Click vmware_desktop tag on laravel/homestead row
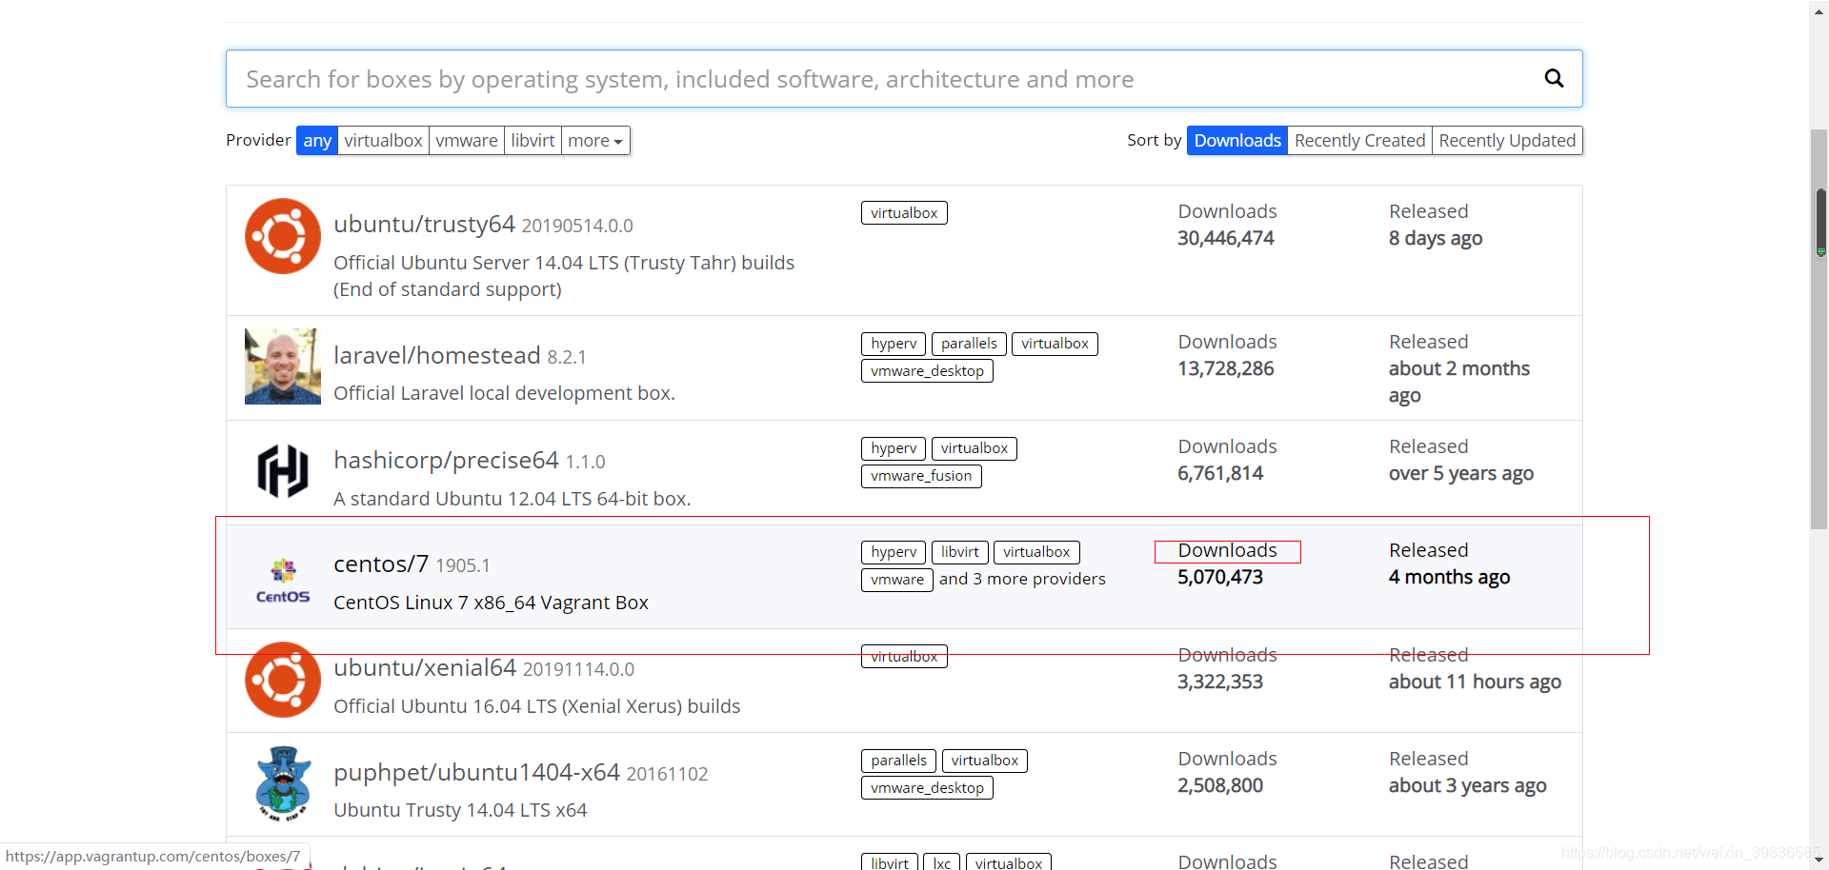The width and height of the screenshot is (1829, 870). click(x=927, y=371)
